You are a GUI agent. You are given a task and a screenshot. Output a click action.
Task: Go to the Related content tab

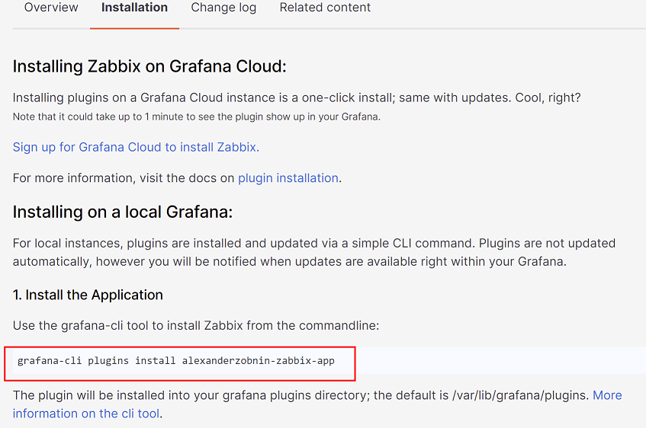325,8
